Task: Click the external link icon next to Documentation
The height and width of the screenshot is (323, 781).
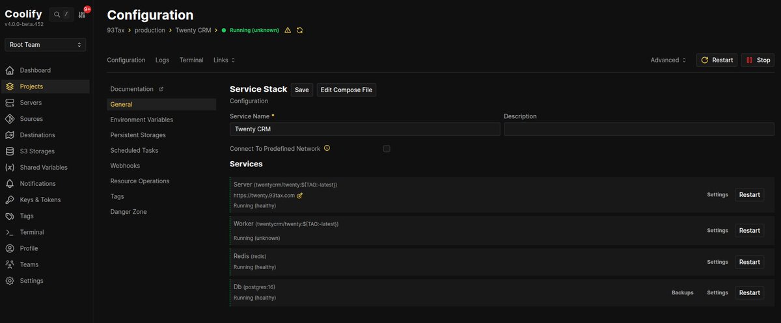Action: 161,89
